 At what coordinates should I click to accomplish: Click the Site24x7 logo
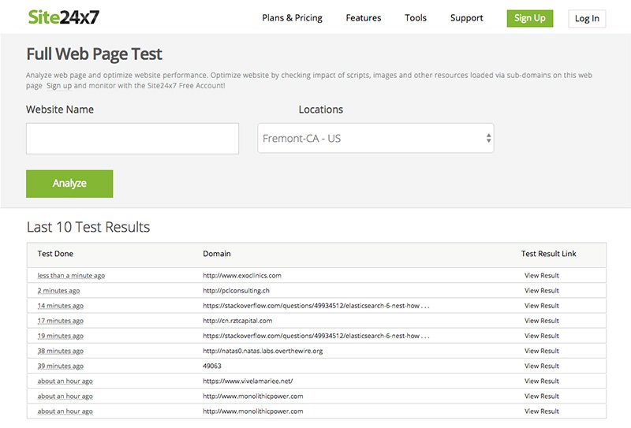pyautogui.click(x=63, y=17)
